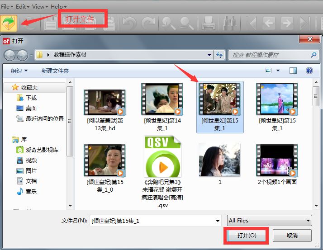Open the Edit menu

point(23,7)
